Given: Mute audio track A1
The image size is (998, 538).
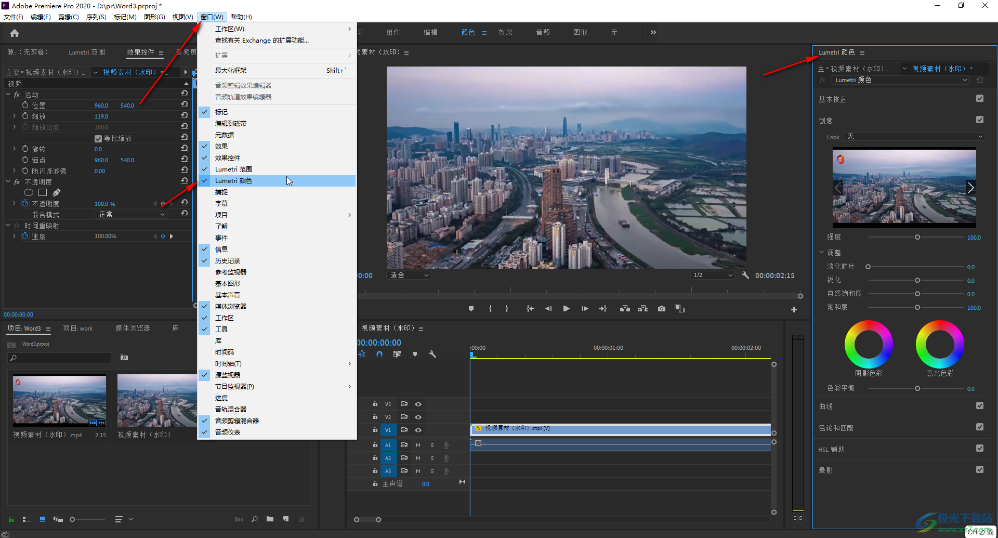Looking at the screenshot, I should 418,445.
